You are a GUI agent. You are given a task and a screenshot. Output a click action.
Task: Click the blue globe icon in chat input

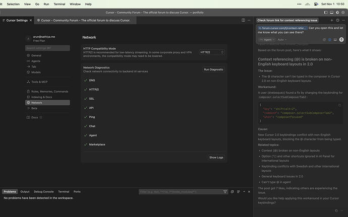(x=330, y=40)
